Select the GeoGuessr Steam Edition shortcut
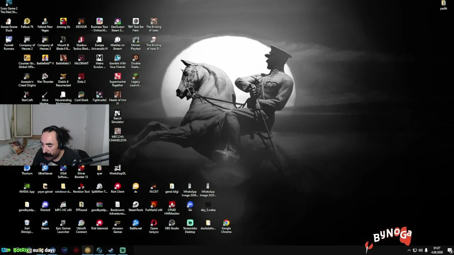 [117, 25]
